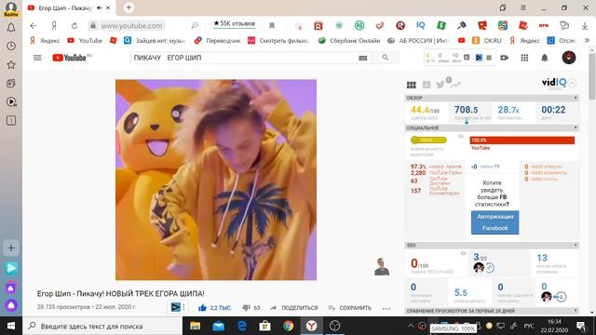596x335 pixels.
Task: Select the Егор Шип - Пикачу tab
Action: click(68, 7)
